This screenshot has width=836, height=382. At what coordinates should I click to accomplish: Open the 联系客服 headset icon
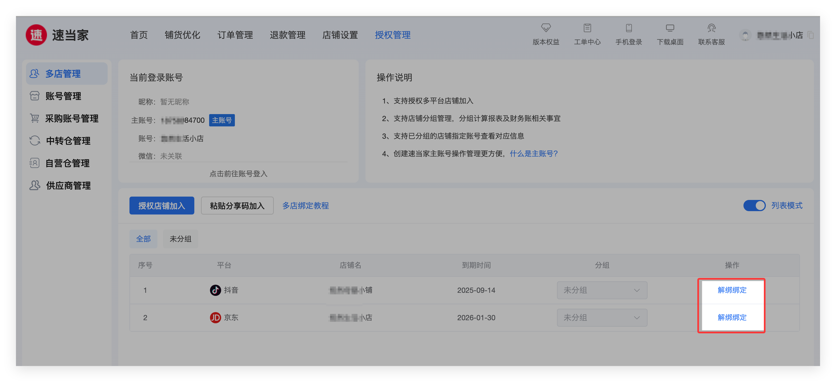pos(711,28)
